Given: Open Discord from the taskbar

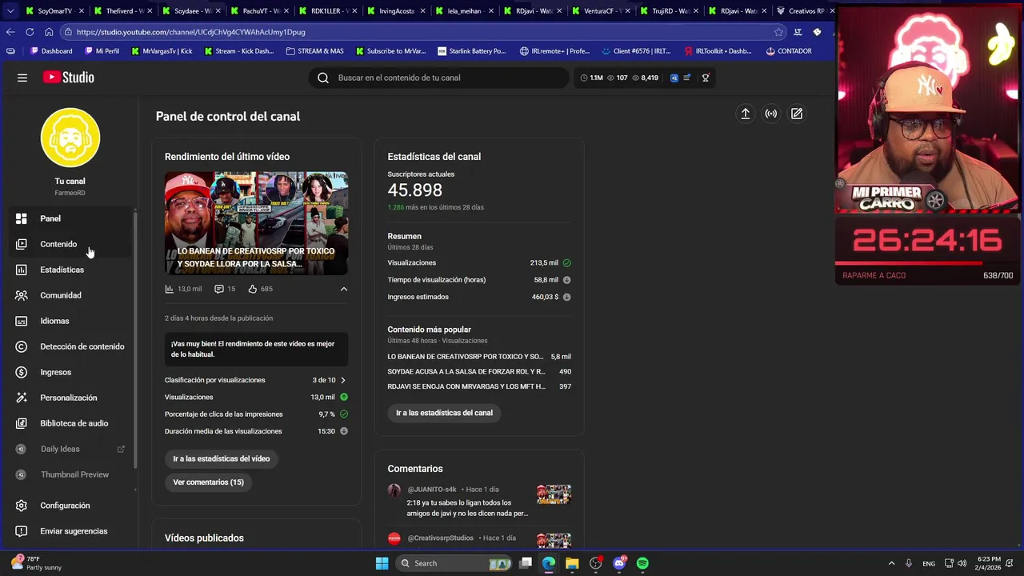Looking at the screenshot, I should pos(619,563).
